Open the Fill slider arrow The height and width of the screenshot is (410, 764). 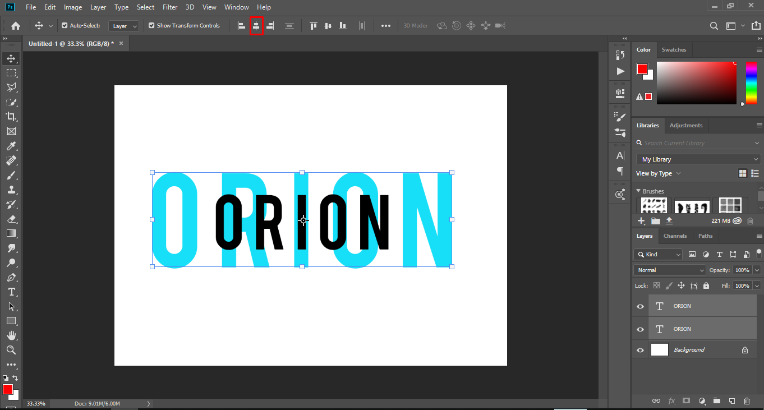click(757, 286)
